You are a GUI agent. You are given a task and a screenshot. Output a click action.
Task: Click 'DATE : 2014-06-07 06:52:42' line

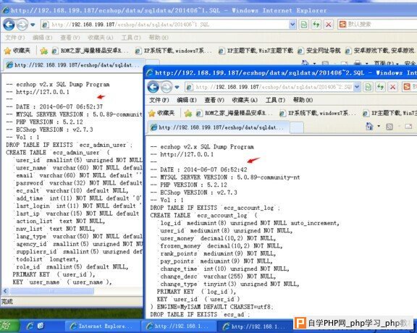pos(198,169)
